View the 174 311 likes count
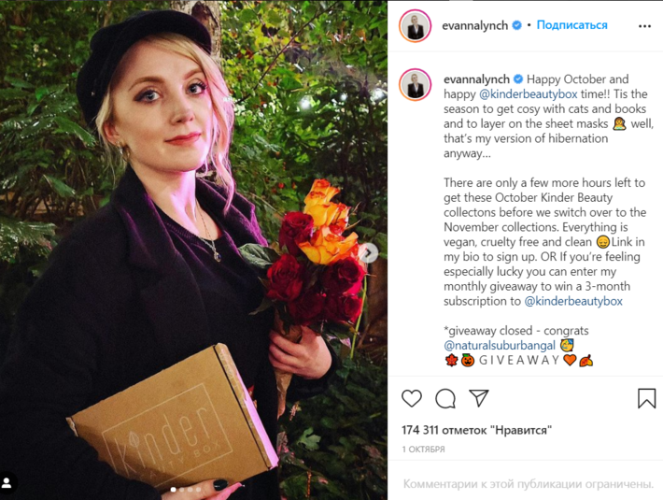Image resolution: width=663 pixels, height=500 pixels. 476,430
